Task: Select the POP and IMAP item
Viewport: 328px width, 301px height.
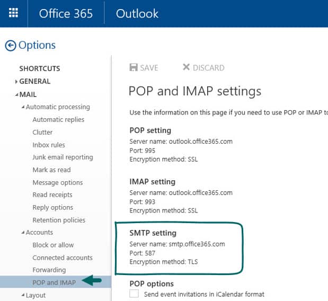Action: tap(56, 282)
